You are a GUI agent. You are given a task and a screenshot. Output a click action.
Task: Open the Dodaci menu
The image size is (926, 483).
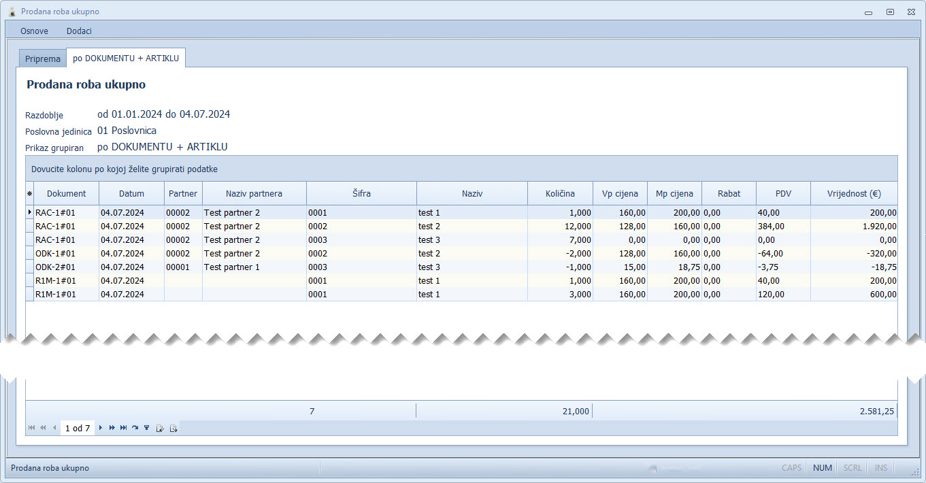(79, 31)
